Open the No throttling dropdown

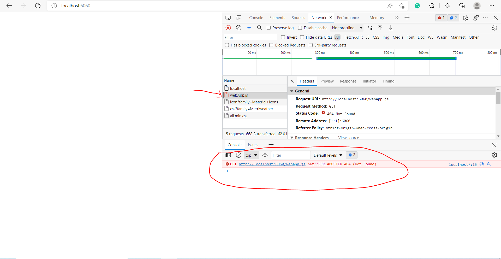347,28
